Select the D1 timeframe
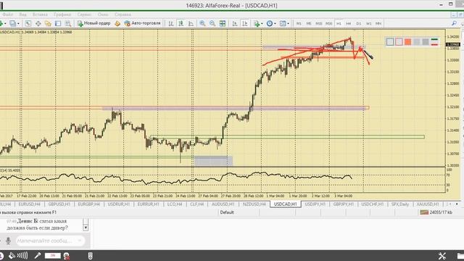 point(359,23)
